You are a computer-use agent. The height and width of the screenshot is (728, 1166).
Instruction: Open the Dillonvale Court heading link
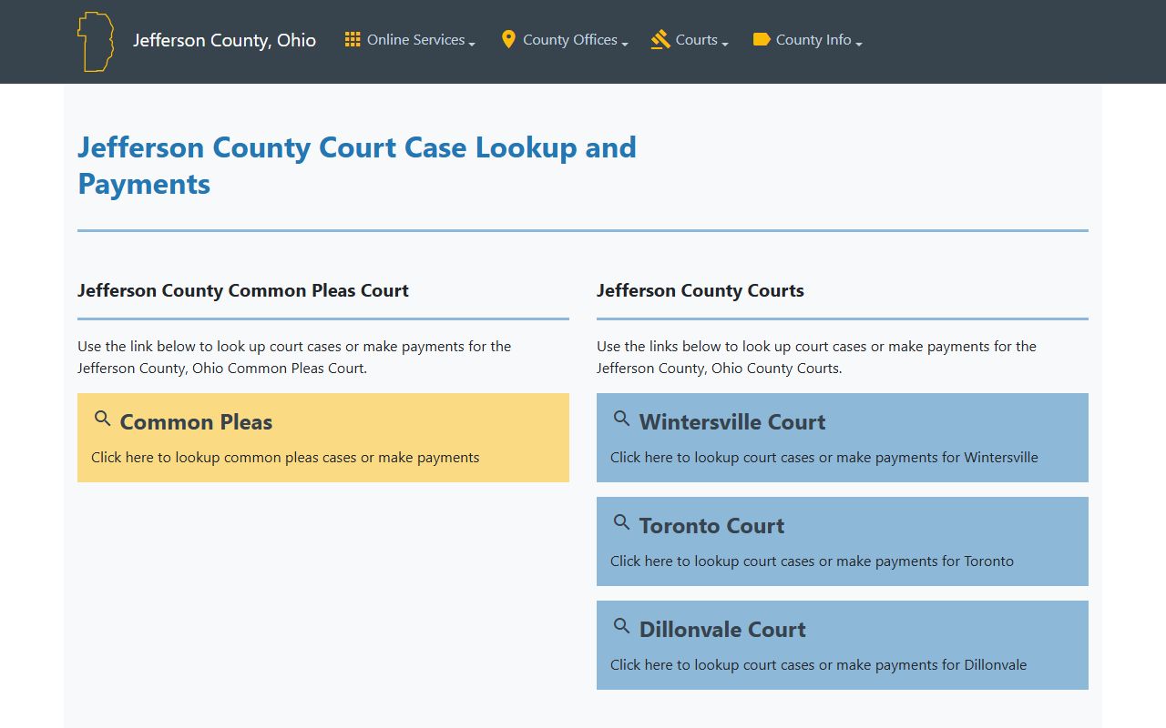pos(722,630)
